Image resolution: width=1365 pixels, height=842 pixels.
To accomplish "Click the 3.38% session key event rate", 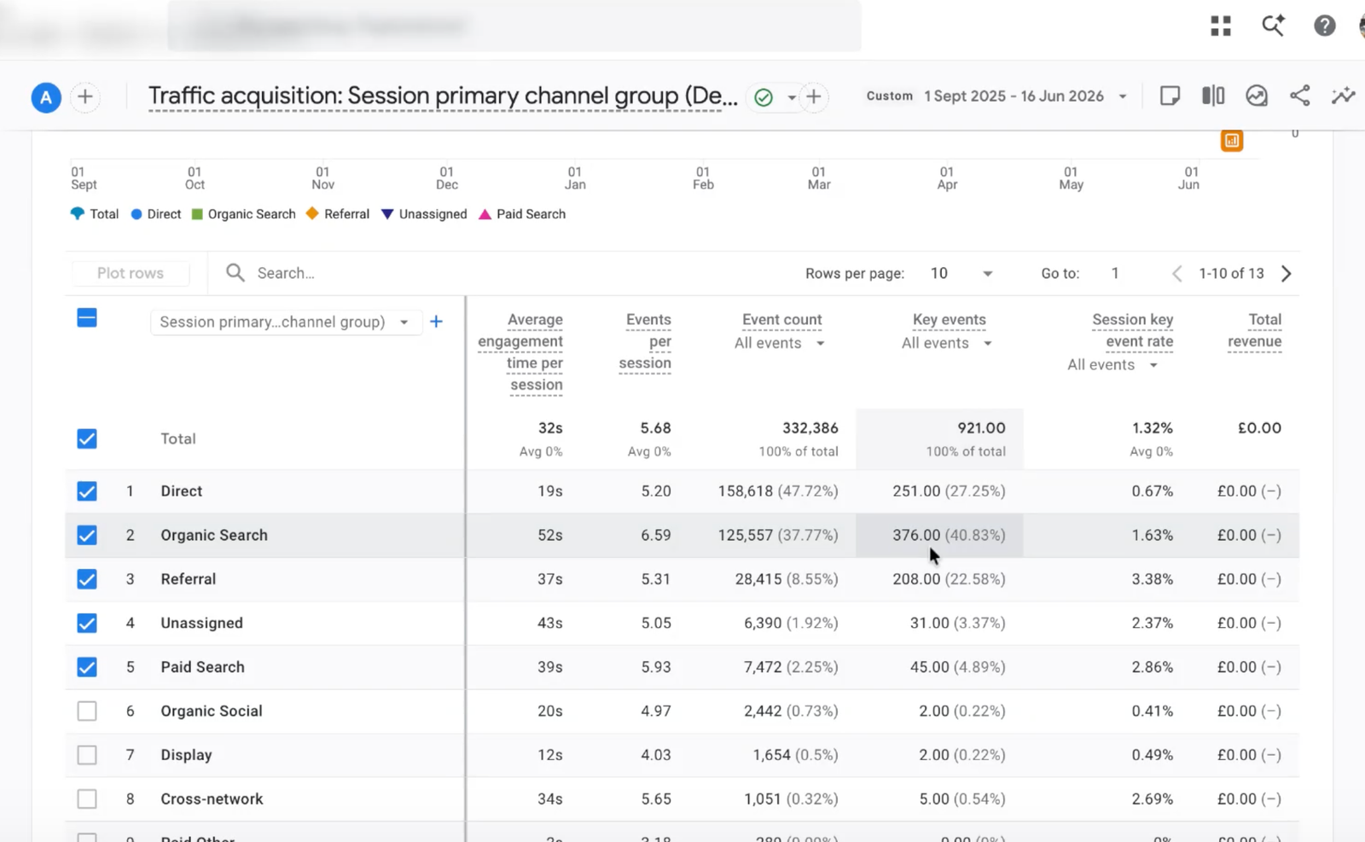I will click(1153, 579).
